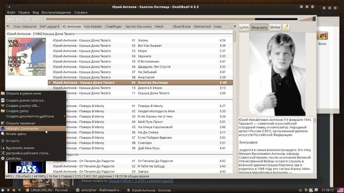Click Yuri Antonov biography photo
The width and height of the screenshot is (344, 193).
tap(277, 74)
